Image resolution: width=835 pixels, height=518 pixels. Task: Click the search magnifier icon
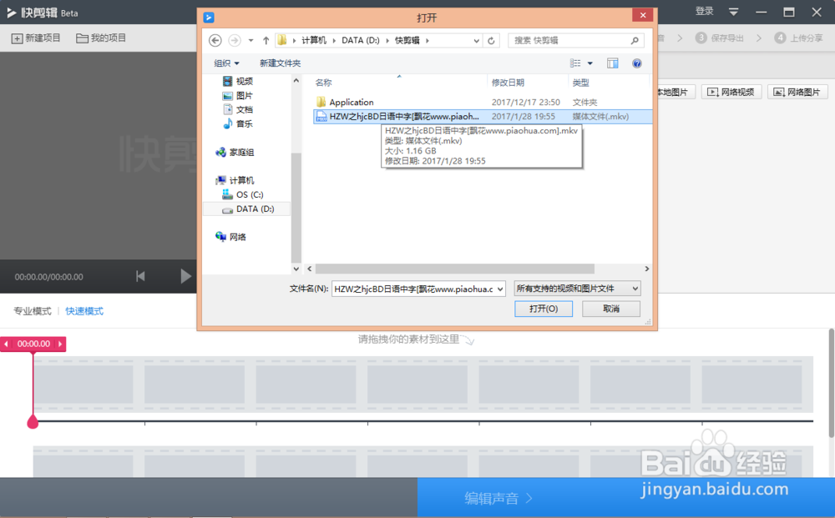pos(635,40)
